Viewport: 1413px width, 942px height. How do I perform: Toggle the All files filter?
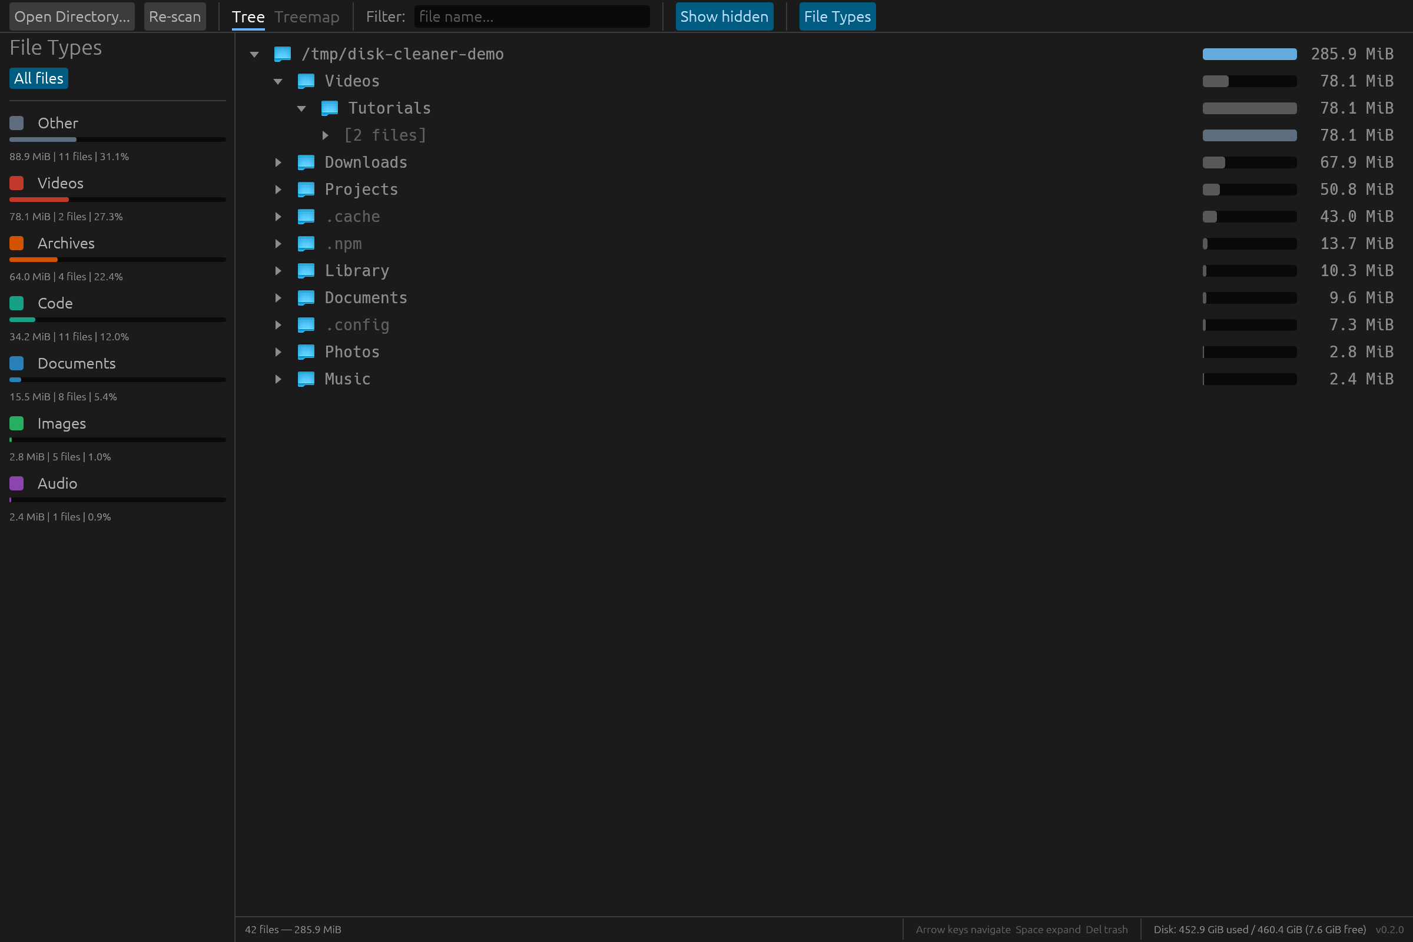[x=38, y=78]
